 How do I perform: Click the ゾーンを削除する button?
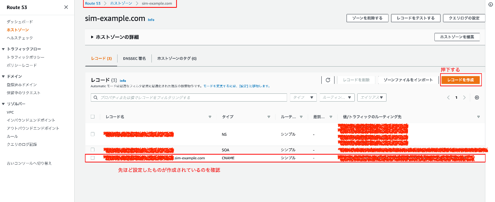pos(367,18)
